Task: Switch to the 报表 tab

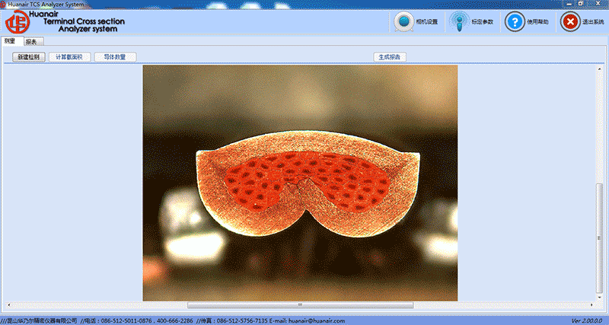Action: [33, 42]
